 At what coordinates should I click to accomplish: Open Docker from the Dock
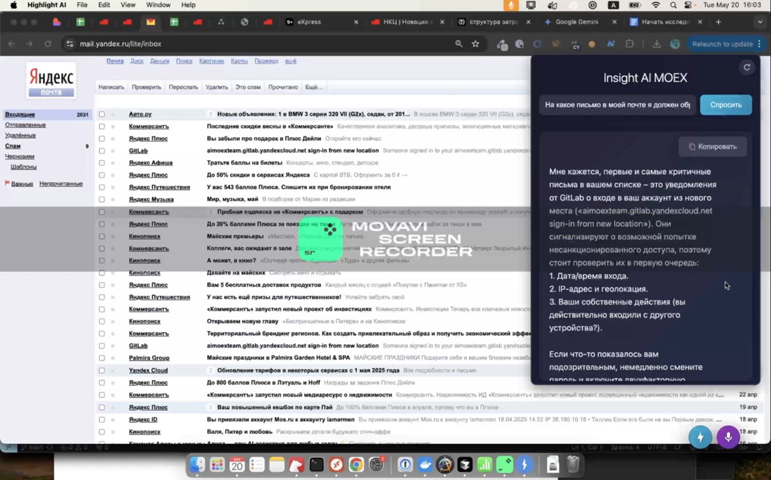(425, 465)
